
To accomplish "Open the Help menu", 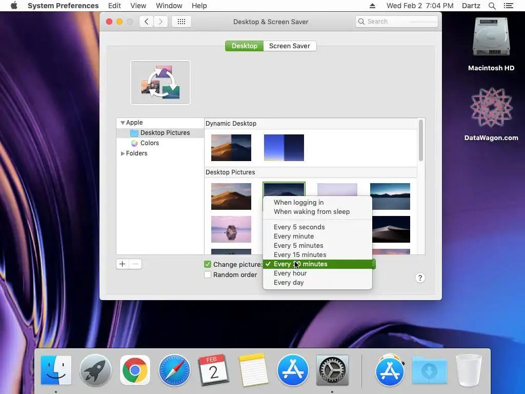I will click(199, 6).
